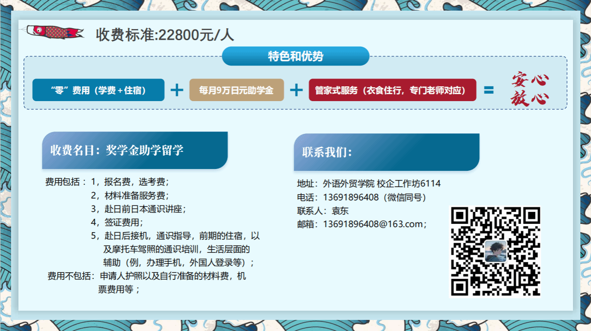The height and width of the screenshot is (331, 591).
Task: Click the address line 外语外贸学院 校企工作坊6114
Action: pyautogui.click(x=368, y=184)
